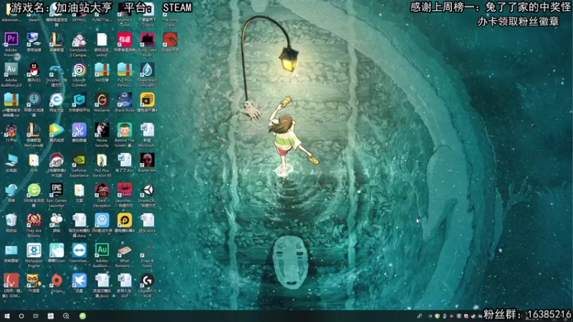Open the green Adobe Audition icon

[x=102, y=251]
